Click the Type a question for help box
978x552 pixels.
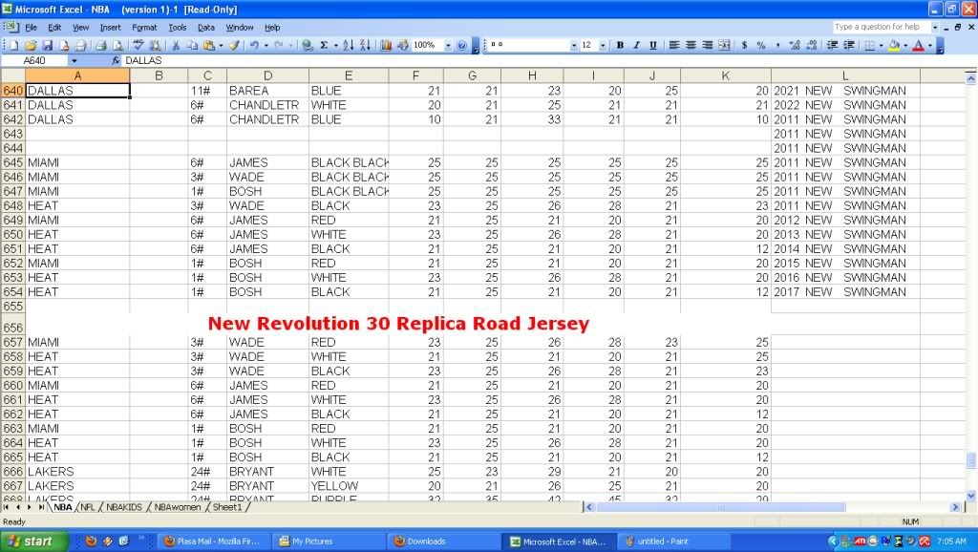coord(881,28)
